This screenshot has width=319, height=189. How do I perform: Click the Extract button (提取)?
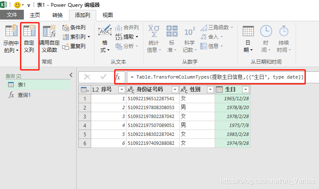[x=126, y=37]
